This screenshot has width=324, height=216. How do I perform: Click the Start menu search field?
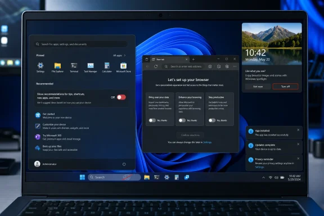coord(81,44)
